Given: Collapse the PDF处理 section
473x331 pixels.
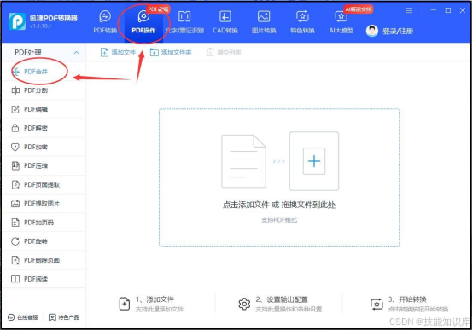Looking at the screenshot, I should (76, 52).
